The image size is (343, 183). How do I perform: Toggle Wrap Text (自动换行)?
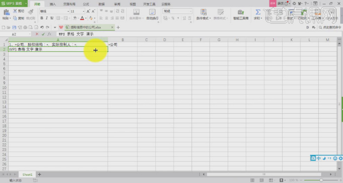coord(152,15)
